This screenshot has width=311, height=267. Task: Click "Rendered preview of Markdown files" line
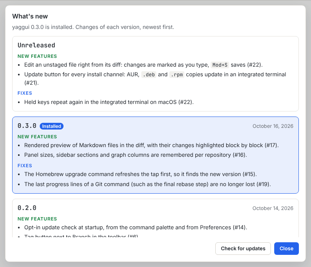[151, 145]
